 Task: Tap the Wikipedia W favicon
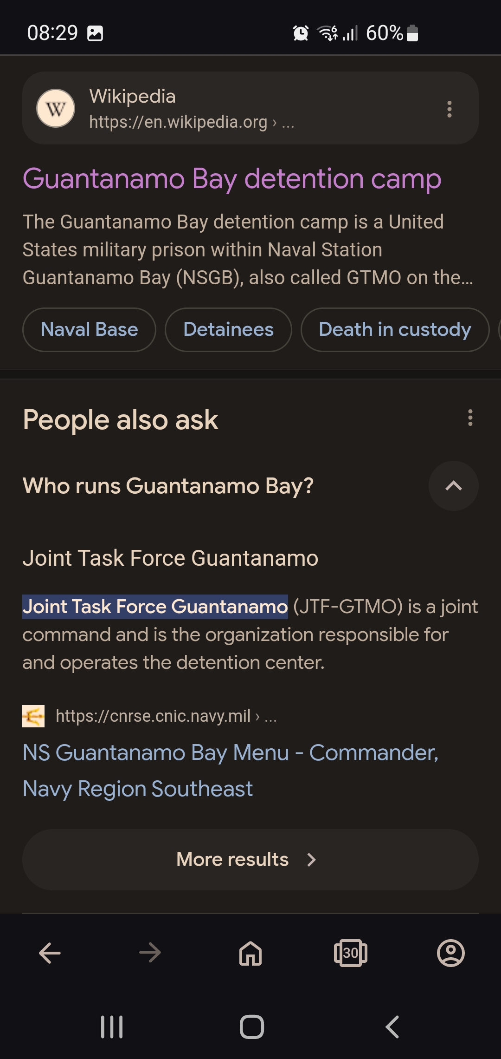pyautogui.click(x=56, y=108)
